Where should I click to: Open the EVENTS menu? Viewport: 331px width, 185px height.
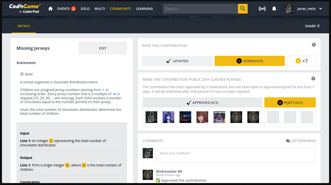pos(63,9)
